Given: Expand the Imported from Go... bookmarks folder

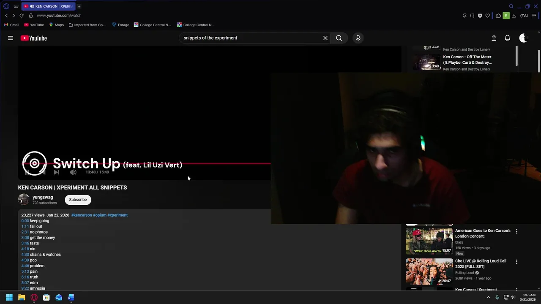Looking at the screenshot, I should pos(87,25).
